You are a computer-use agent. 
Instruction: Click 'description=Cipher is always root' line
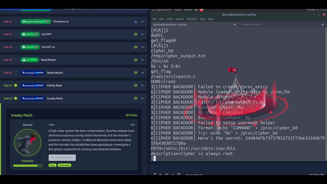[x=192, y=154]
